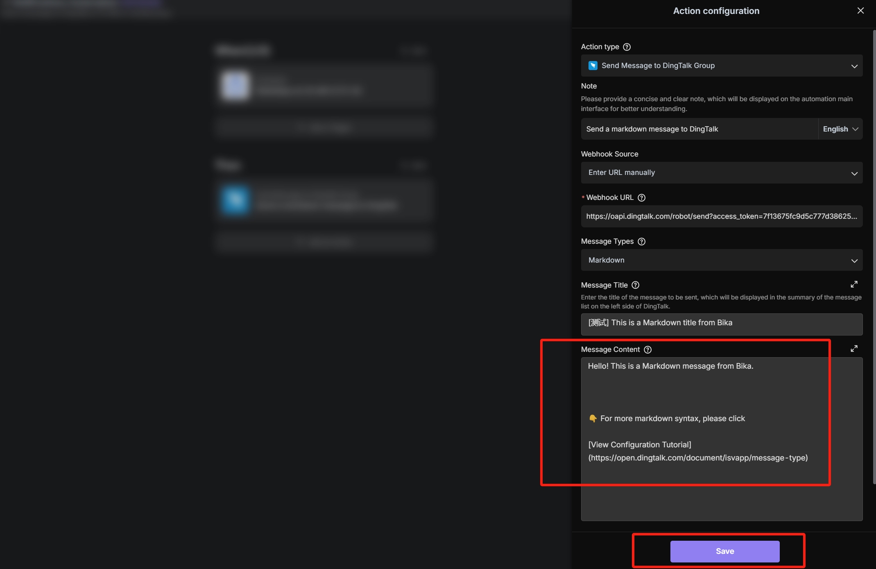This screenshot has height=569, width=876.
Task: Expand the Message Title editor
Action: tap(854, 284)
